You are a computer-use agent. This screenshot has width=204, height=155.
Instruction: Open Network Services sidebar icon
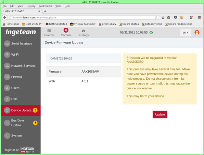tap(7, 66)
